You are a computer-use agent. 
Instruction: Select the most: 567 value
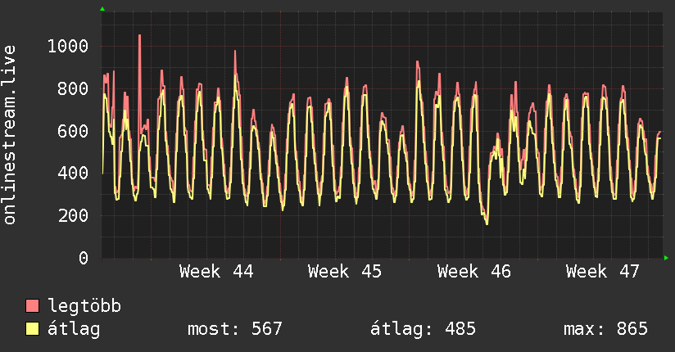(x=235, y=329)
